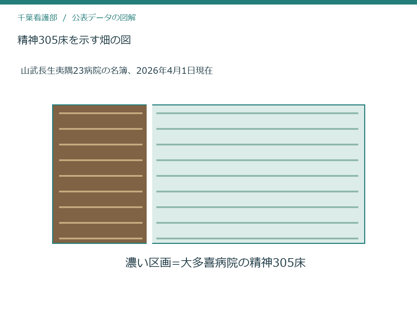The height and width of the screenshot is (334, 417).
Task: Select the heading 精神305床を示す畑の図
Action: [x=74, y=40]
